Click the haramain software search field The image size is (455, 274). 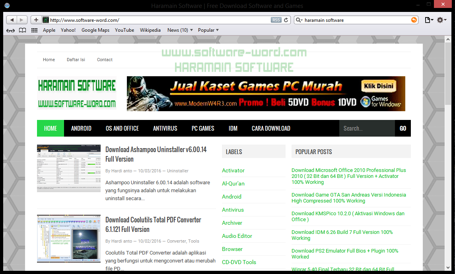(x=357, y=20)
